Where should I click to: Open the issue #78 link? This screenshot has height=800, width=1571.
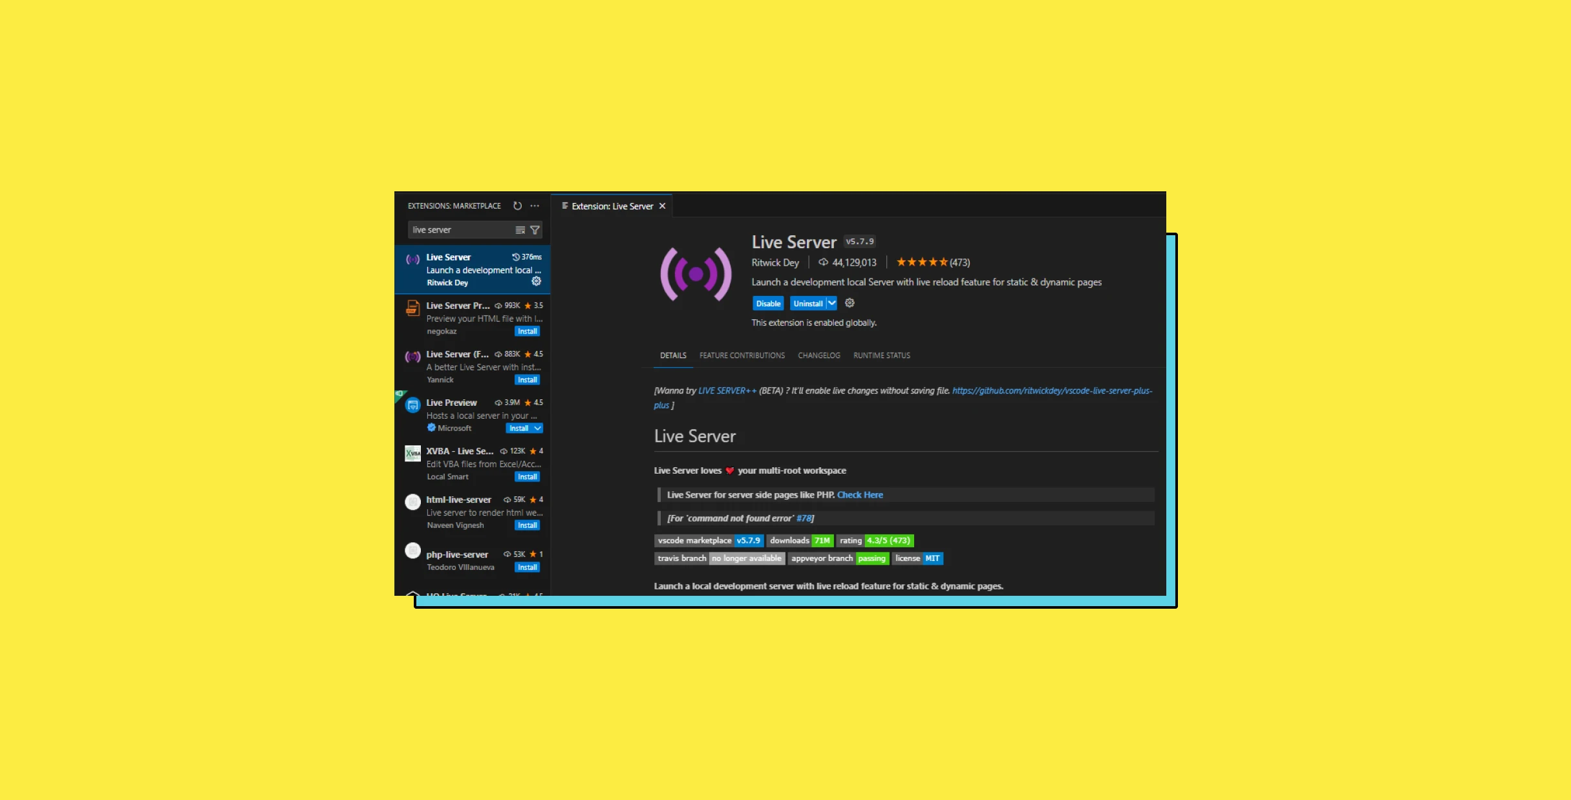point(804,518)
